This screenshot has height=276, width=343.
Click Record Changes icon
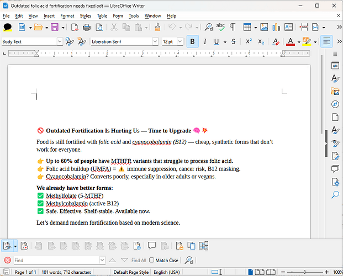pyautogui.click(x=24, y=246)
